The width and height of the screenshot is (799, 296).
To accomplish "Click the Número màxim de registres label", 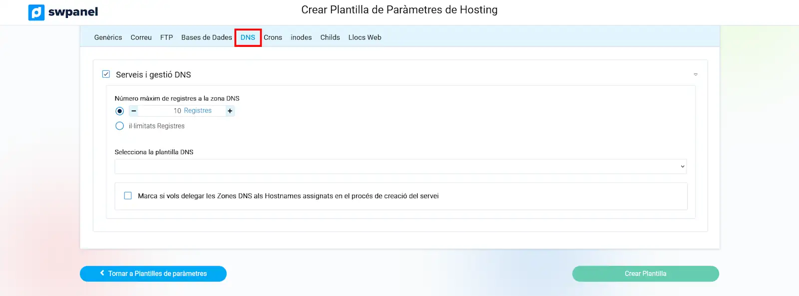I will 177,99.
